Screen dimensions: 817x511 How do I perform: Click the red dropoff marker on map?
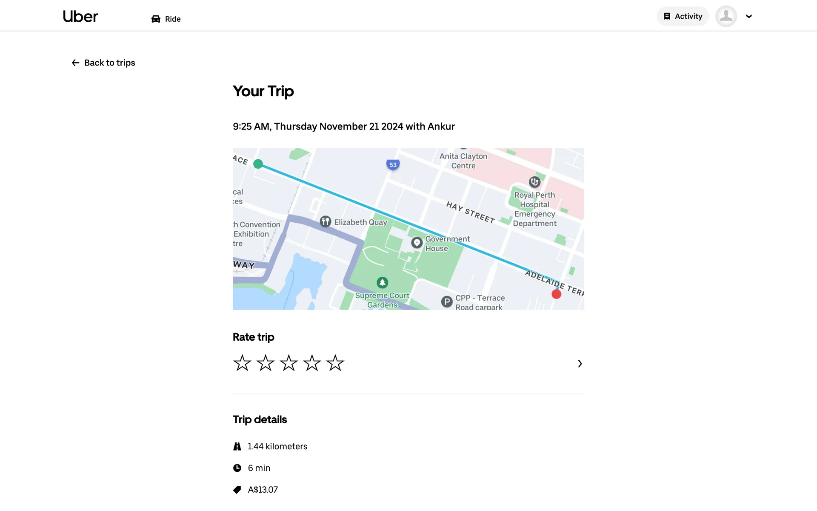556,294
